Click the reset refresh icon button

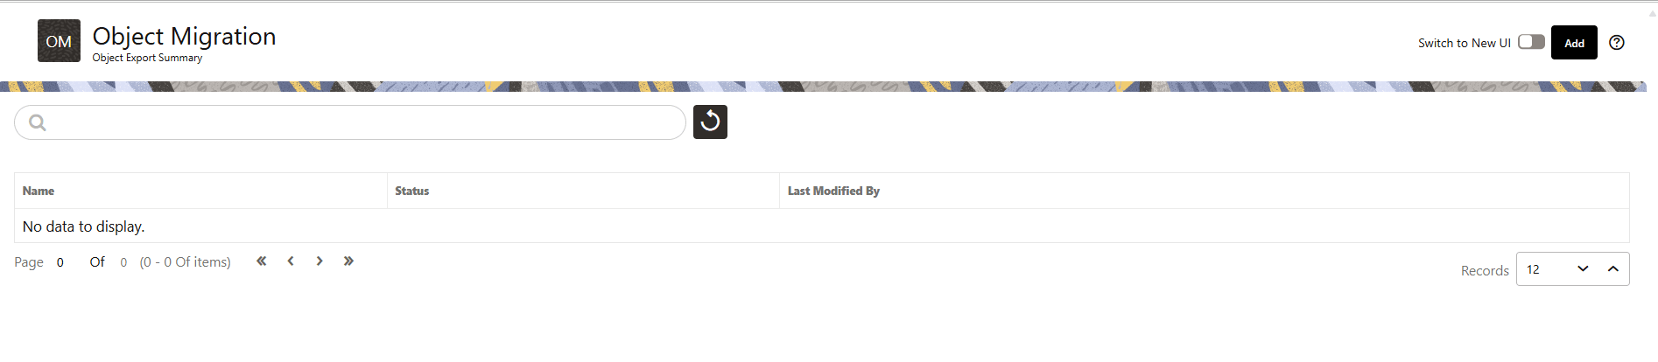(x=710, y=122)
